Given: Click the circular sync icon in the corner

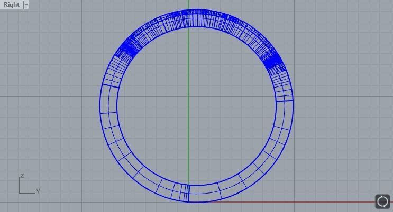Looking at the screenshot, I should click(382, 201).
